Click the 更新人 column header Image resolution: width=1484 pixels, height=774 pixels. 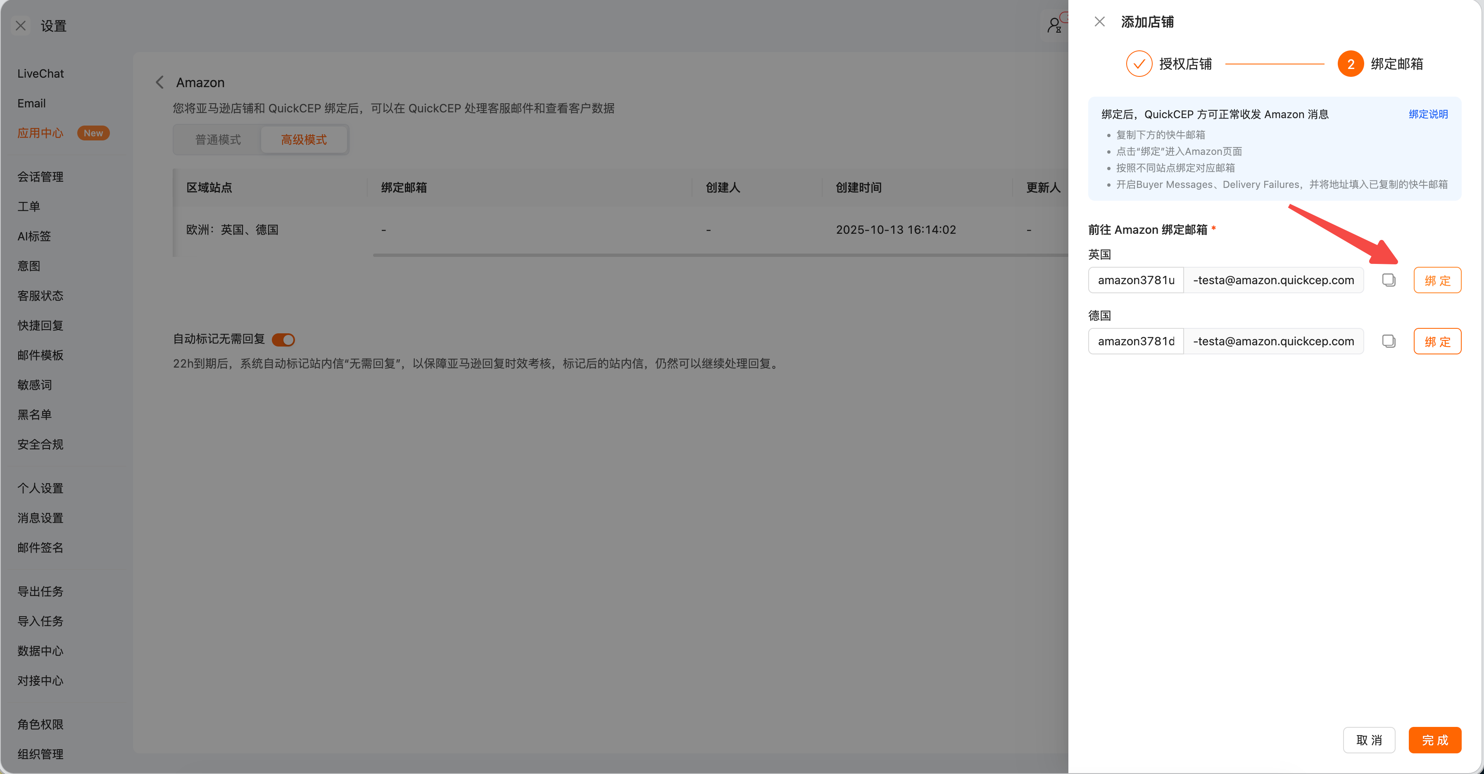[x=1043, y=188]
